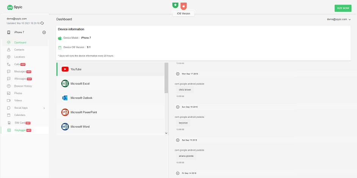Collapse the Sat Sep 15 2018 entry

click(178, 140)
